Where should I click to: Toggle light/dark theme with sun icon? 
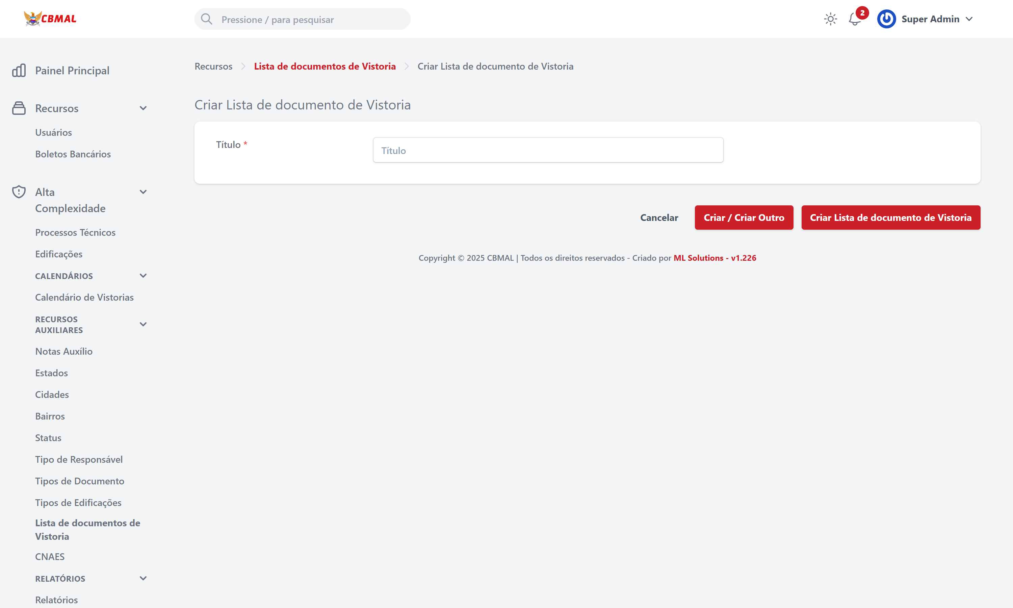[830, 19]
